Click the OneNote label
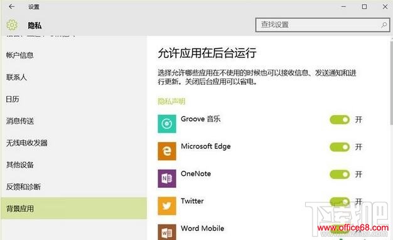This screenshot has height=240, width=393. click(196, 173)
